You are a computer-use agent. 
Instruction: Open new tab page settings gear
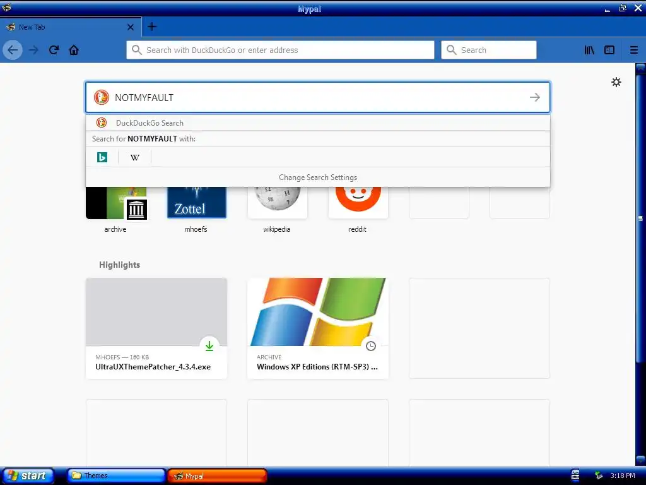(616, 82)
